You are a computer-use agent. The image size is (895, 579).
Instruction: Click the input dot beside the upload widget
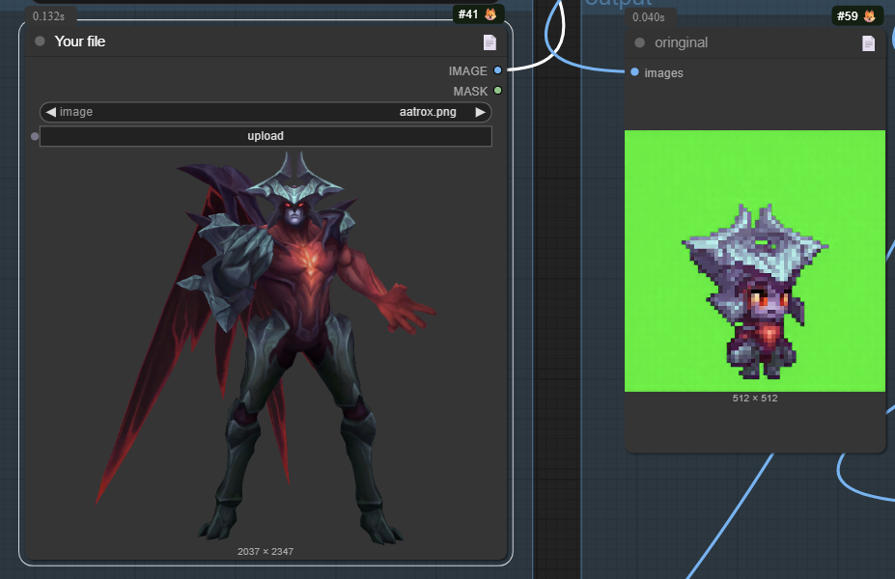(x=35, y=136)
